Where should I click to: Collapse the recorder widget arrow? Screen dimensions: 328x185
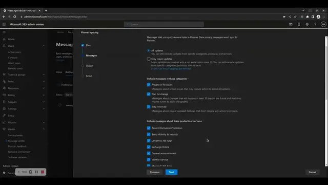[x=19, y=172]
